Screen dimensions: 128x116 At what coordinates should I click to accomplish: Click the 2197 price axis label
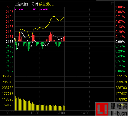tap(10, 12)
